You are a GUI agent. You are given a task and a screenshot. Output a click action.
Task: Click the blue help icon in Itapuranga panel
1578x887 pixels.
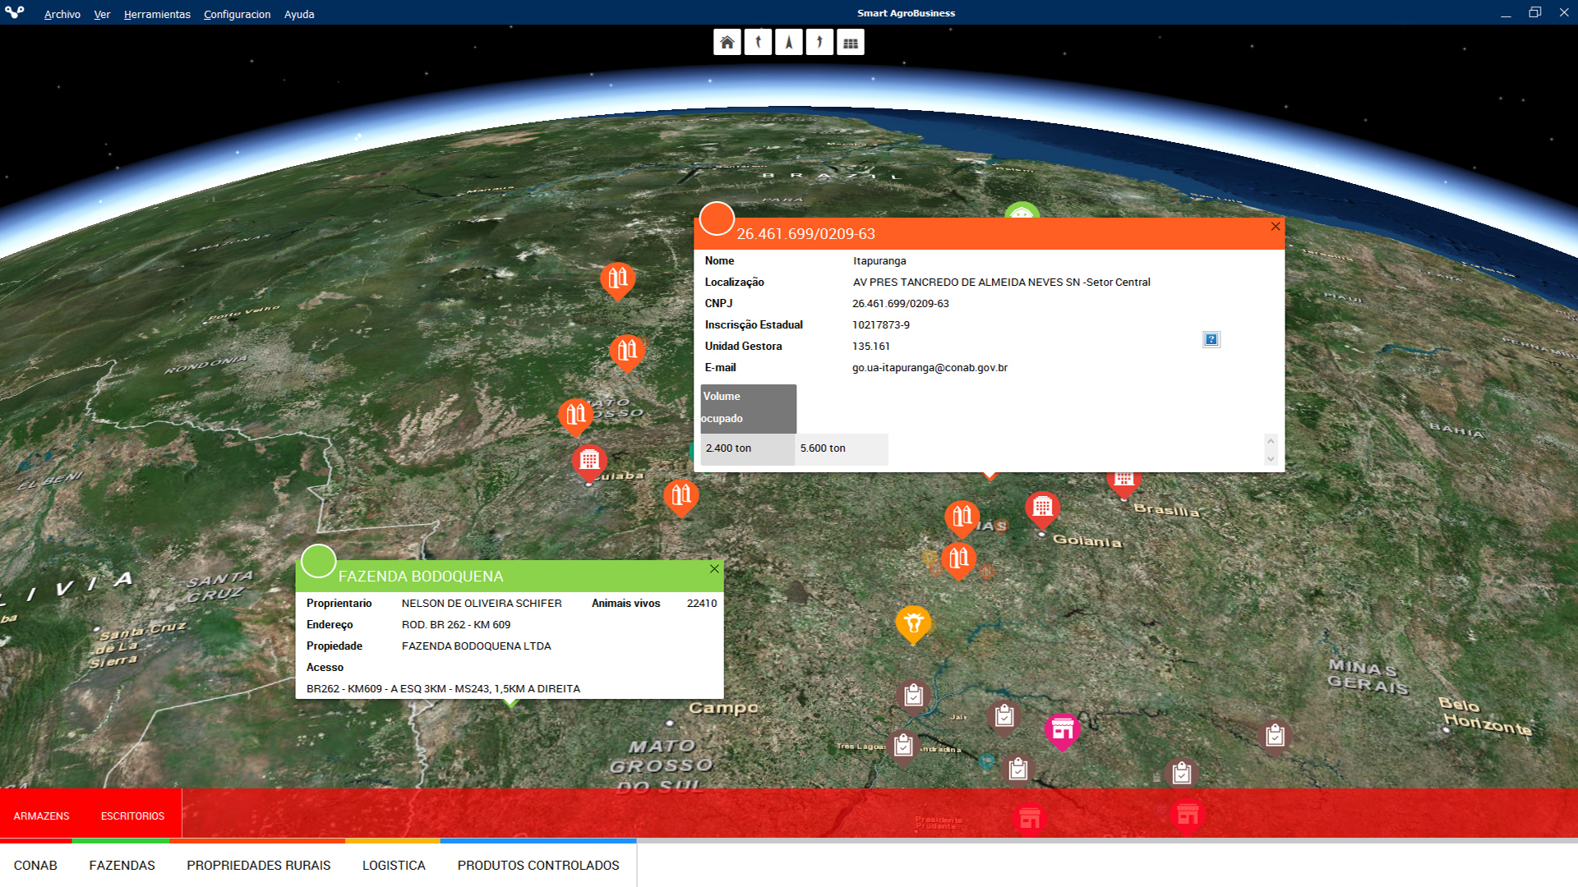(x=1211, y=339)
